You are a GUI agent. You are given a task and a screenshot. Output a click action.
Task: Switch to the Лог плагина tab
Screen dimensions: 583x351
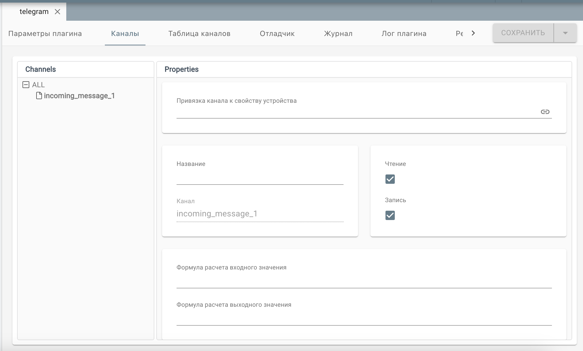pyautogui.click(x=404, y=33)
